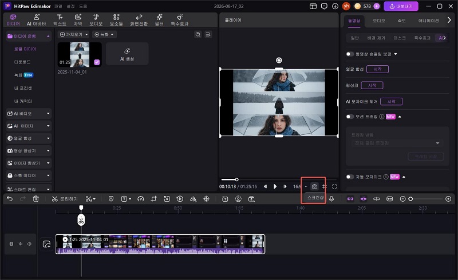Open the 녹화 record dropdown button
458x280 pixels.
(104, 34)
